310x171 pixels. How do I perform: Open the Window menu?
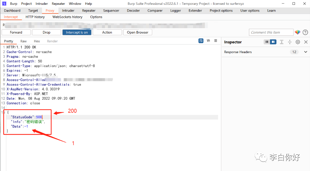tap(75, 4)
